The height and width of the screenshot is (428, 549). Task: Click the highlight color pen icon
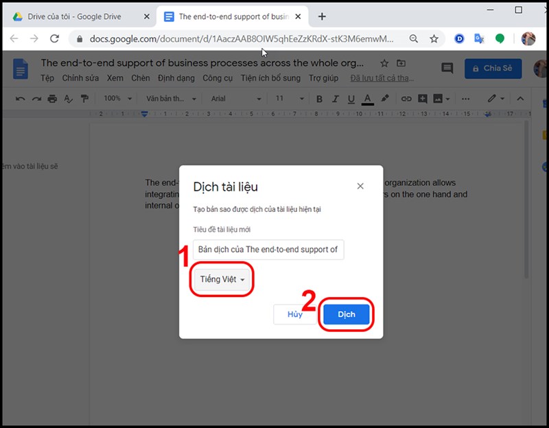click(385, 99)
